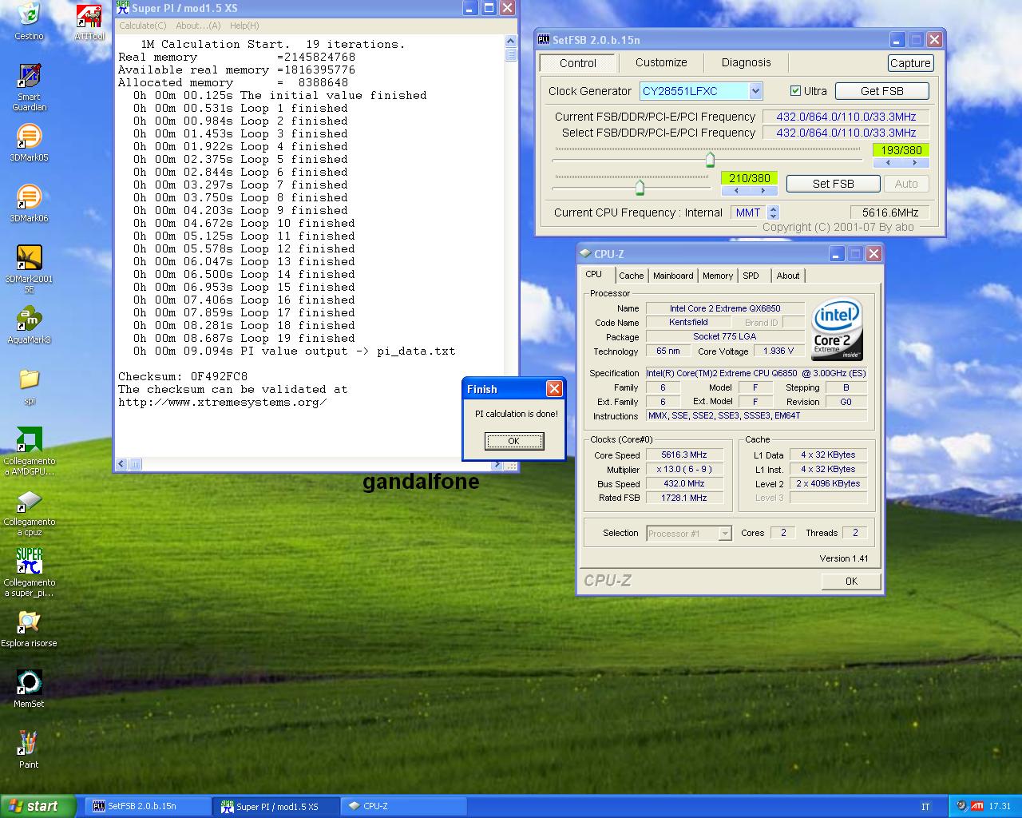
Task: Click left arrow under 193/380 value
Action: click(x=888, y=162)
